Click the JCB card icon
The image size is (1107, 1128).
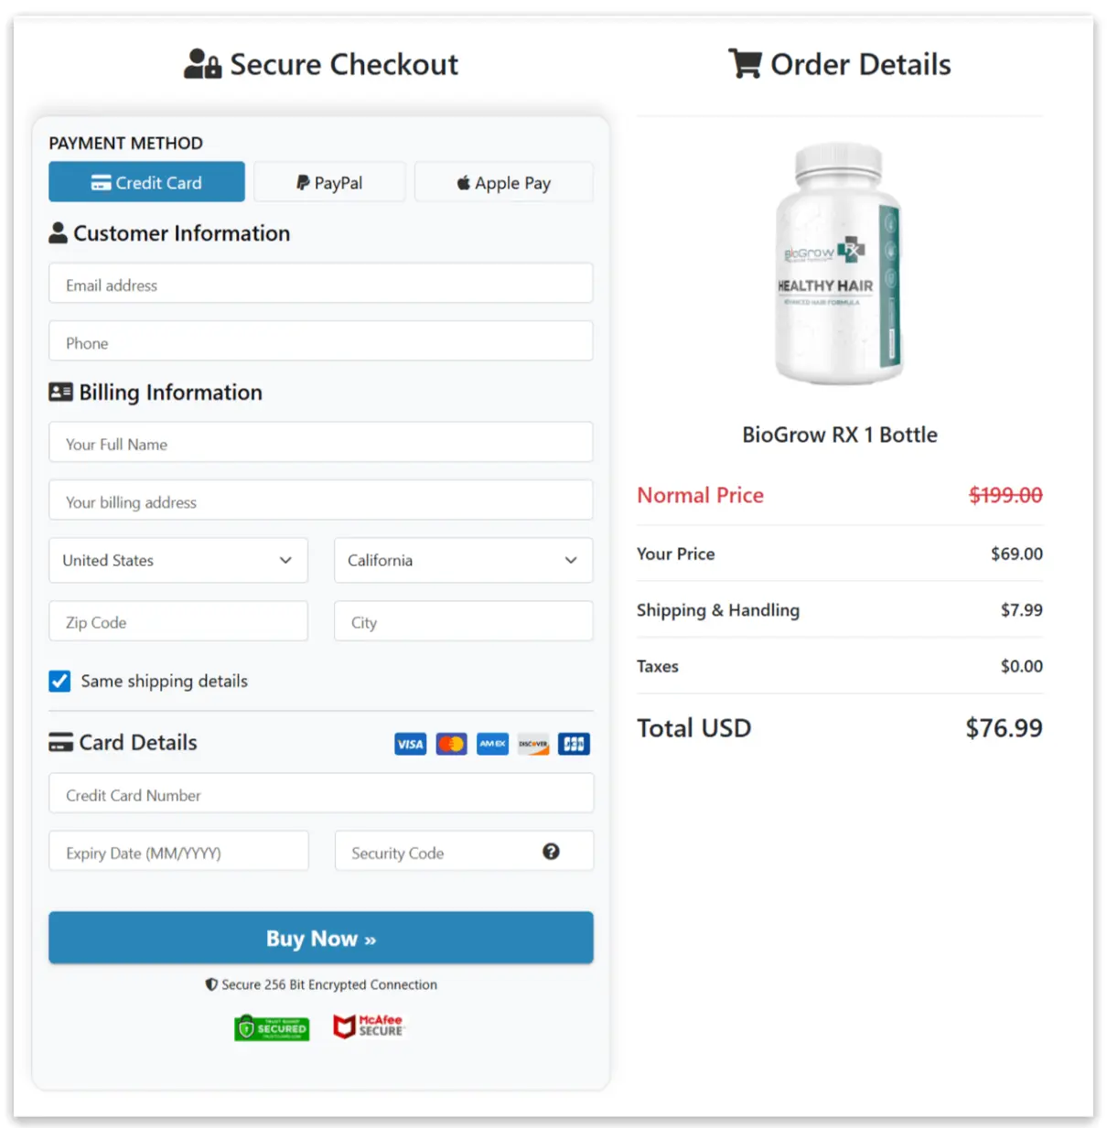574,744
